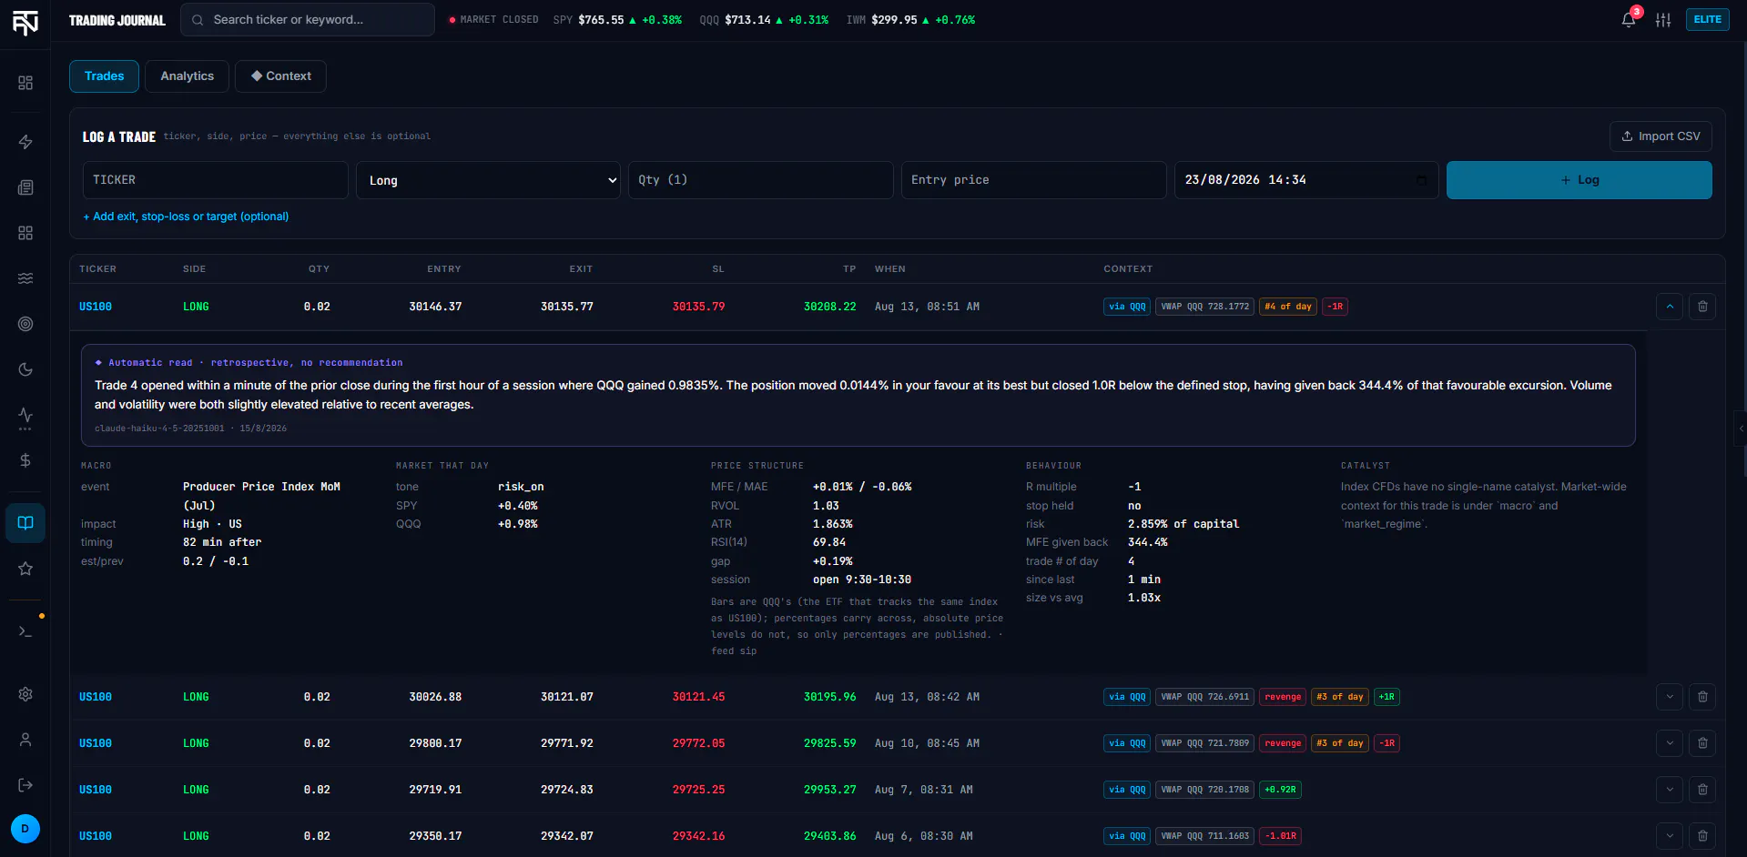Open the terminal prompt sidebar icon
The width and height of the screenshot is (1747, 857).
(x=25, y=631)
